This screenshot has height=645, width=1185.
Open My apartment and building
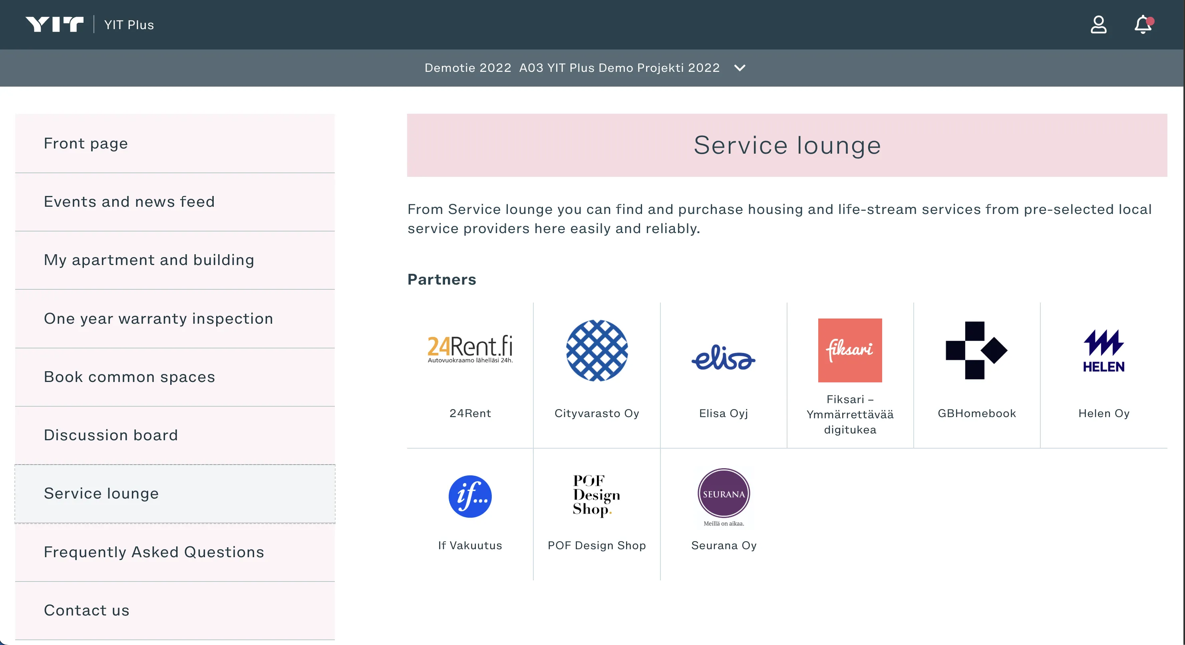(175, 261)
